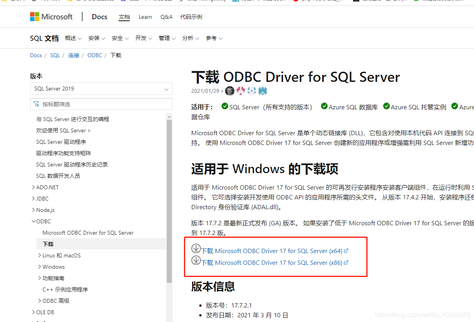Click the 连接 breadcrumb link
Viewport: 474px width, 322px height.
tap(74, 55)
